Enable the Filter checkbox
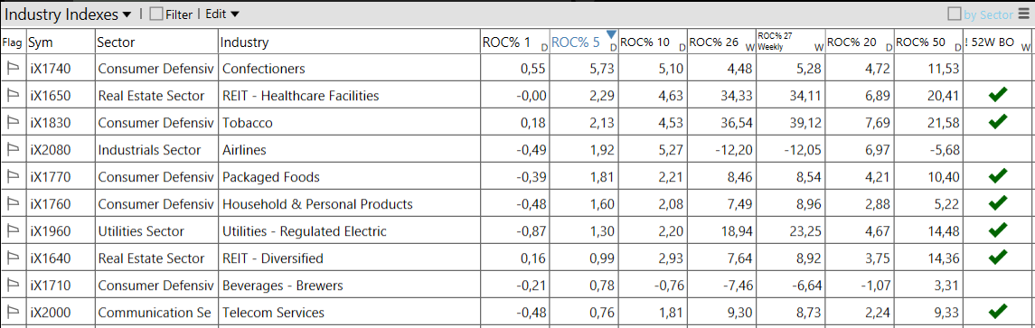 coord(155,14)
